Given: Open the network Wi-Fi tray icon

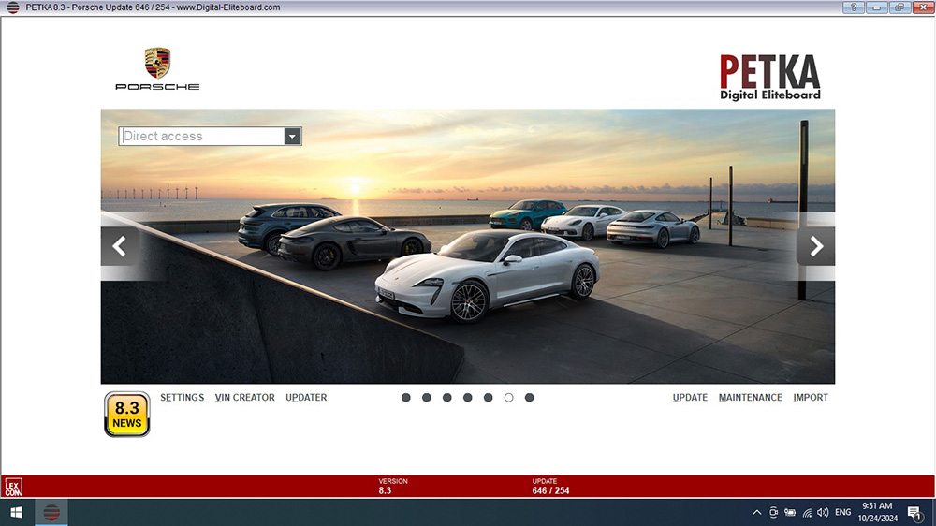Looking at the screenshot, I should point(807,512).
